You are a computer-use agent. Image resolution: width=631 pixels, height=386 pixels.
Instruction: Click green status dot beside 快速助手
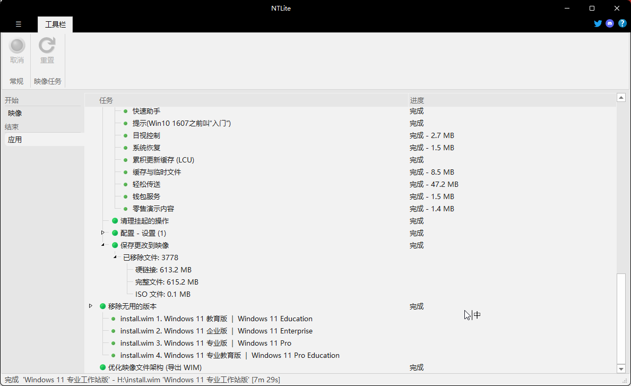pos(126,111)
